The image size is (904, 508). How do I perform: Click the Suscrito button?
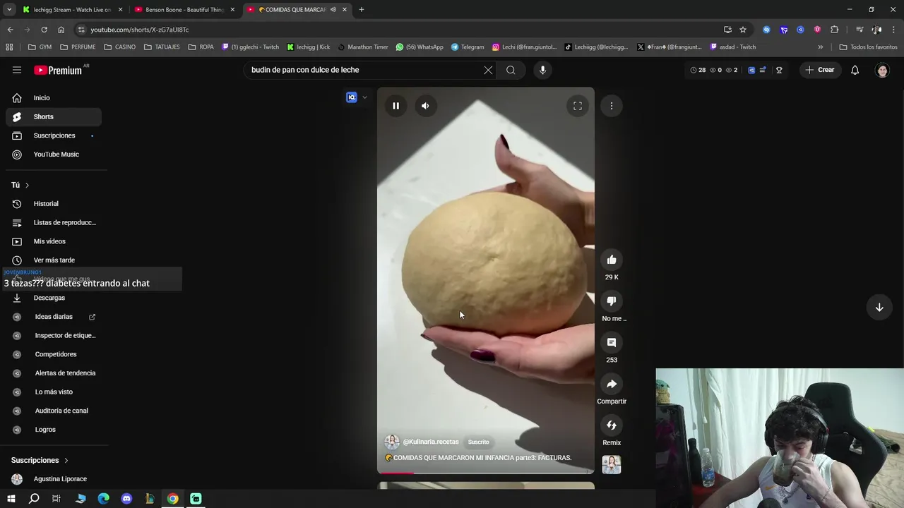478,442
